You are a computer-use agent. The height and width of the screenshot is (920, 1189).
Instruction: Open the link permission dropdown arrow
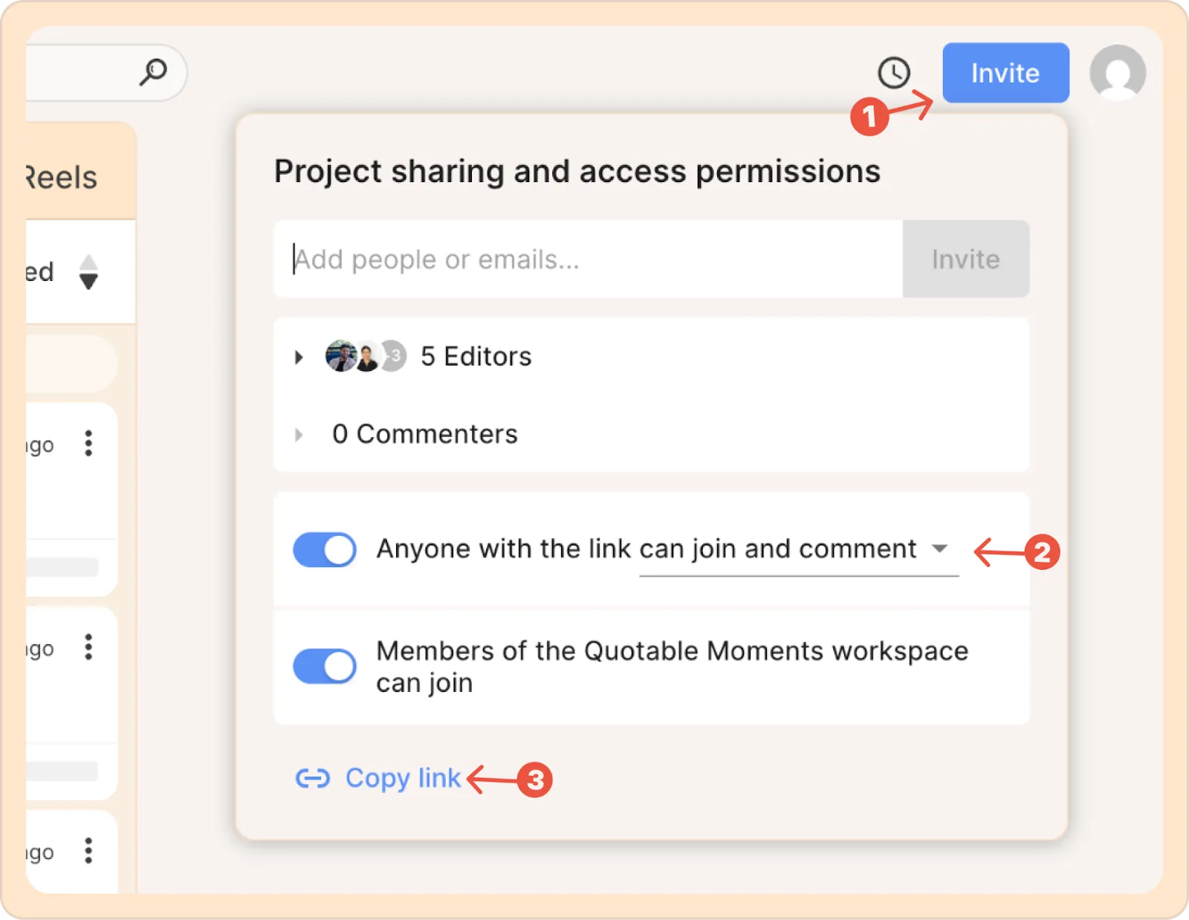click(940, 548)
